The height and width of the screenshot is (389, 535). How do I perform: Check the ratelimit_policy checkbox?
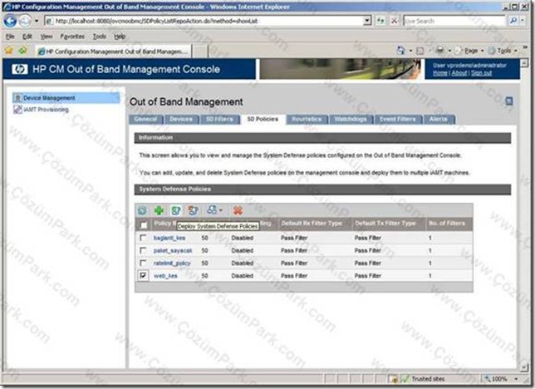(x=143, y=263)
